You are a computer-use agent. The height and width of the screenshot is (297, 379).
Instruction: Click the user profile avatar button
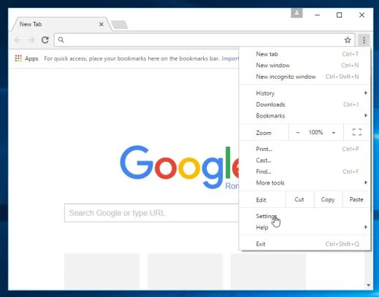[296, 13]
